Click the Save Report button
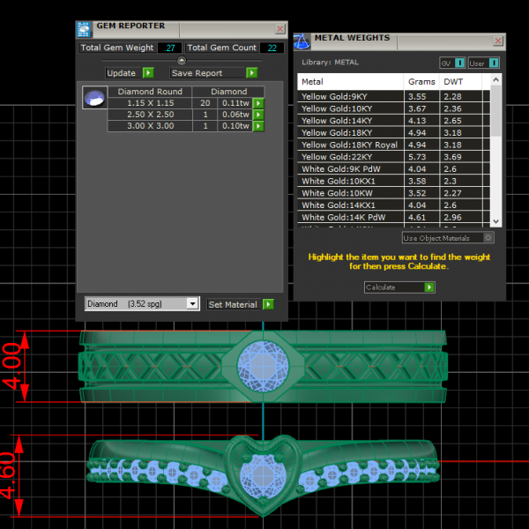 pyautogui.click(x=207, y=73)
